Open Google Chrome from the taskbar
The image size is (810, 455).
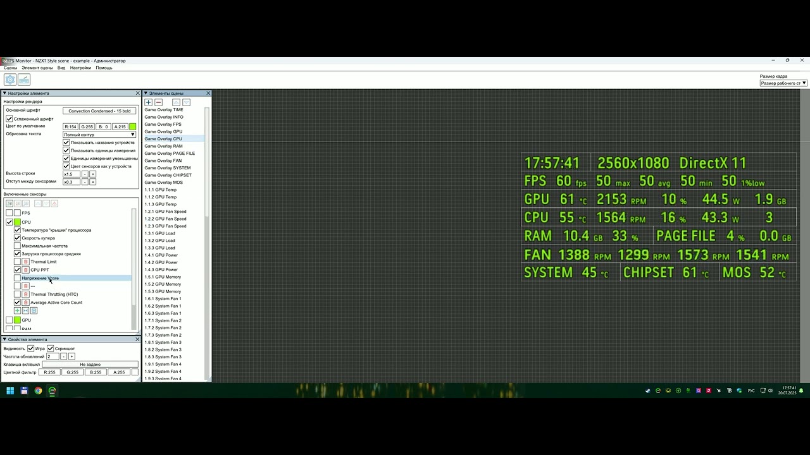click(38, 391)
